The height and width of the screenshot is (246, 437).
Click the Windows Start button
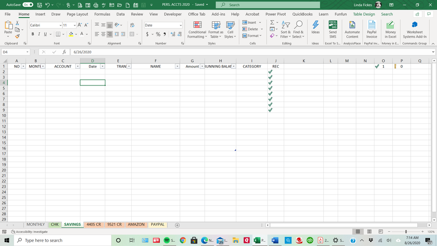[7, 240]
